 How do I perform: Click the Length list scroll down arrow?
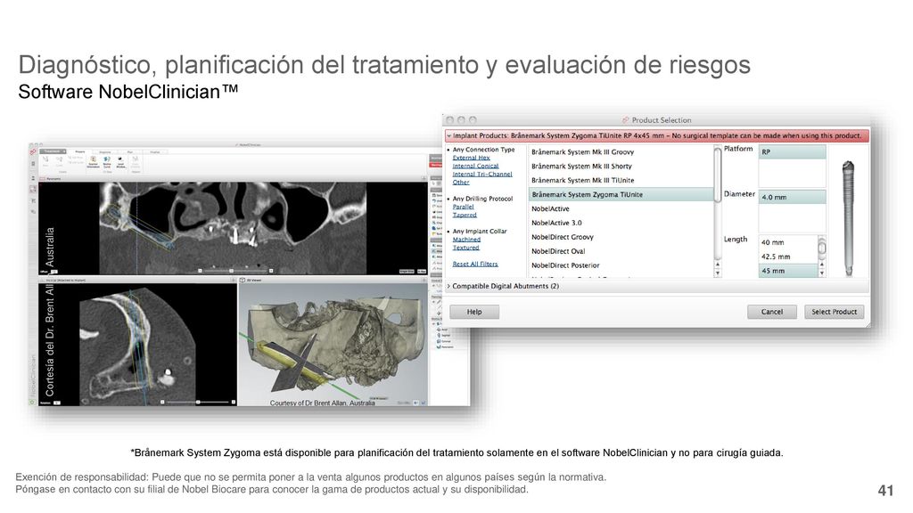821,273
